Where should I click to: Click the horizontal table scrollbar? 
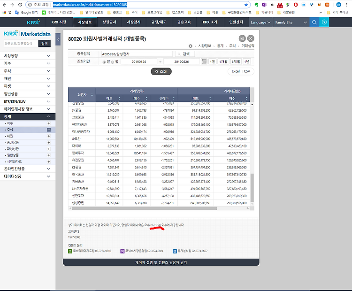coord(145,208)
